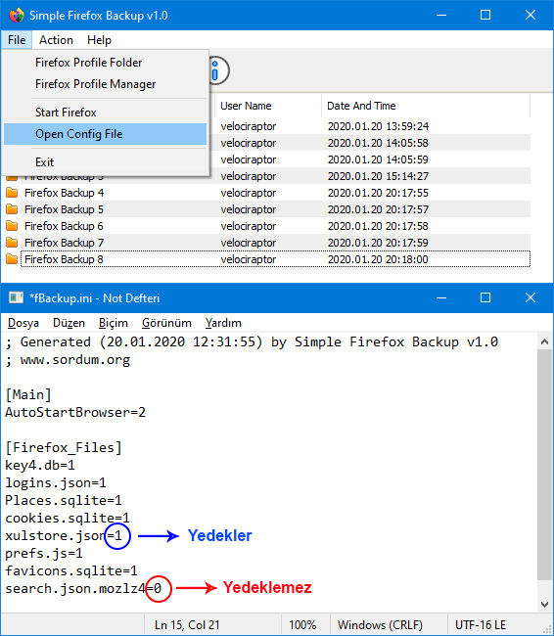Image resolution: width=554 pixels, height=636 pixels.
Task: Minimize the Simple Firefox Backup window
Action: (x=441, y=16)
